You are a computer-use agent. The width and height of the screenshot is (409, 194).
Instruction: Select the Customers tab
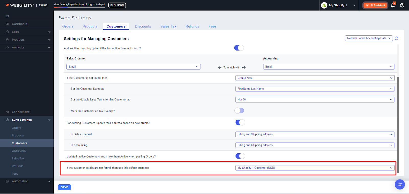[116, 27]
